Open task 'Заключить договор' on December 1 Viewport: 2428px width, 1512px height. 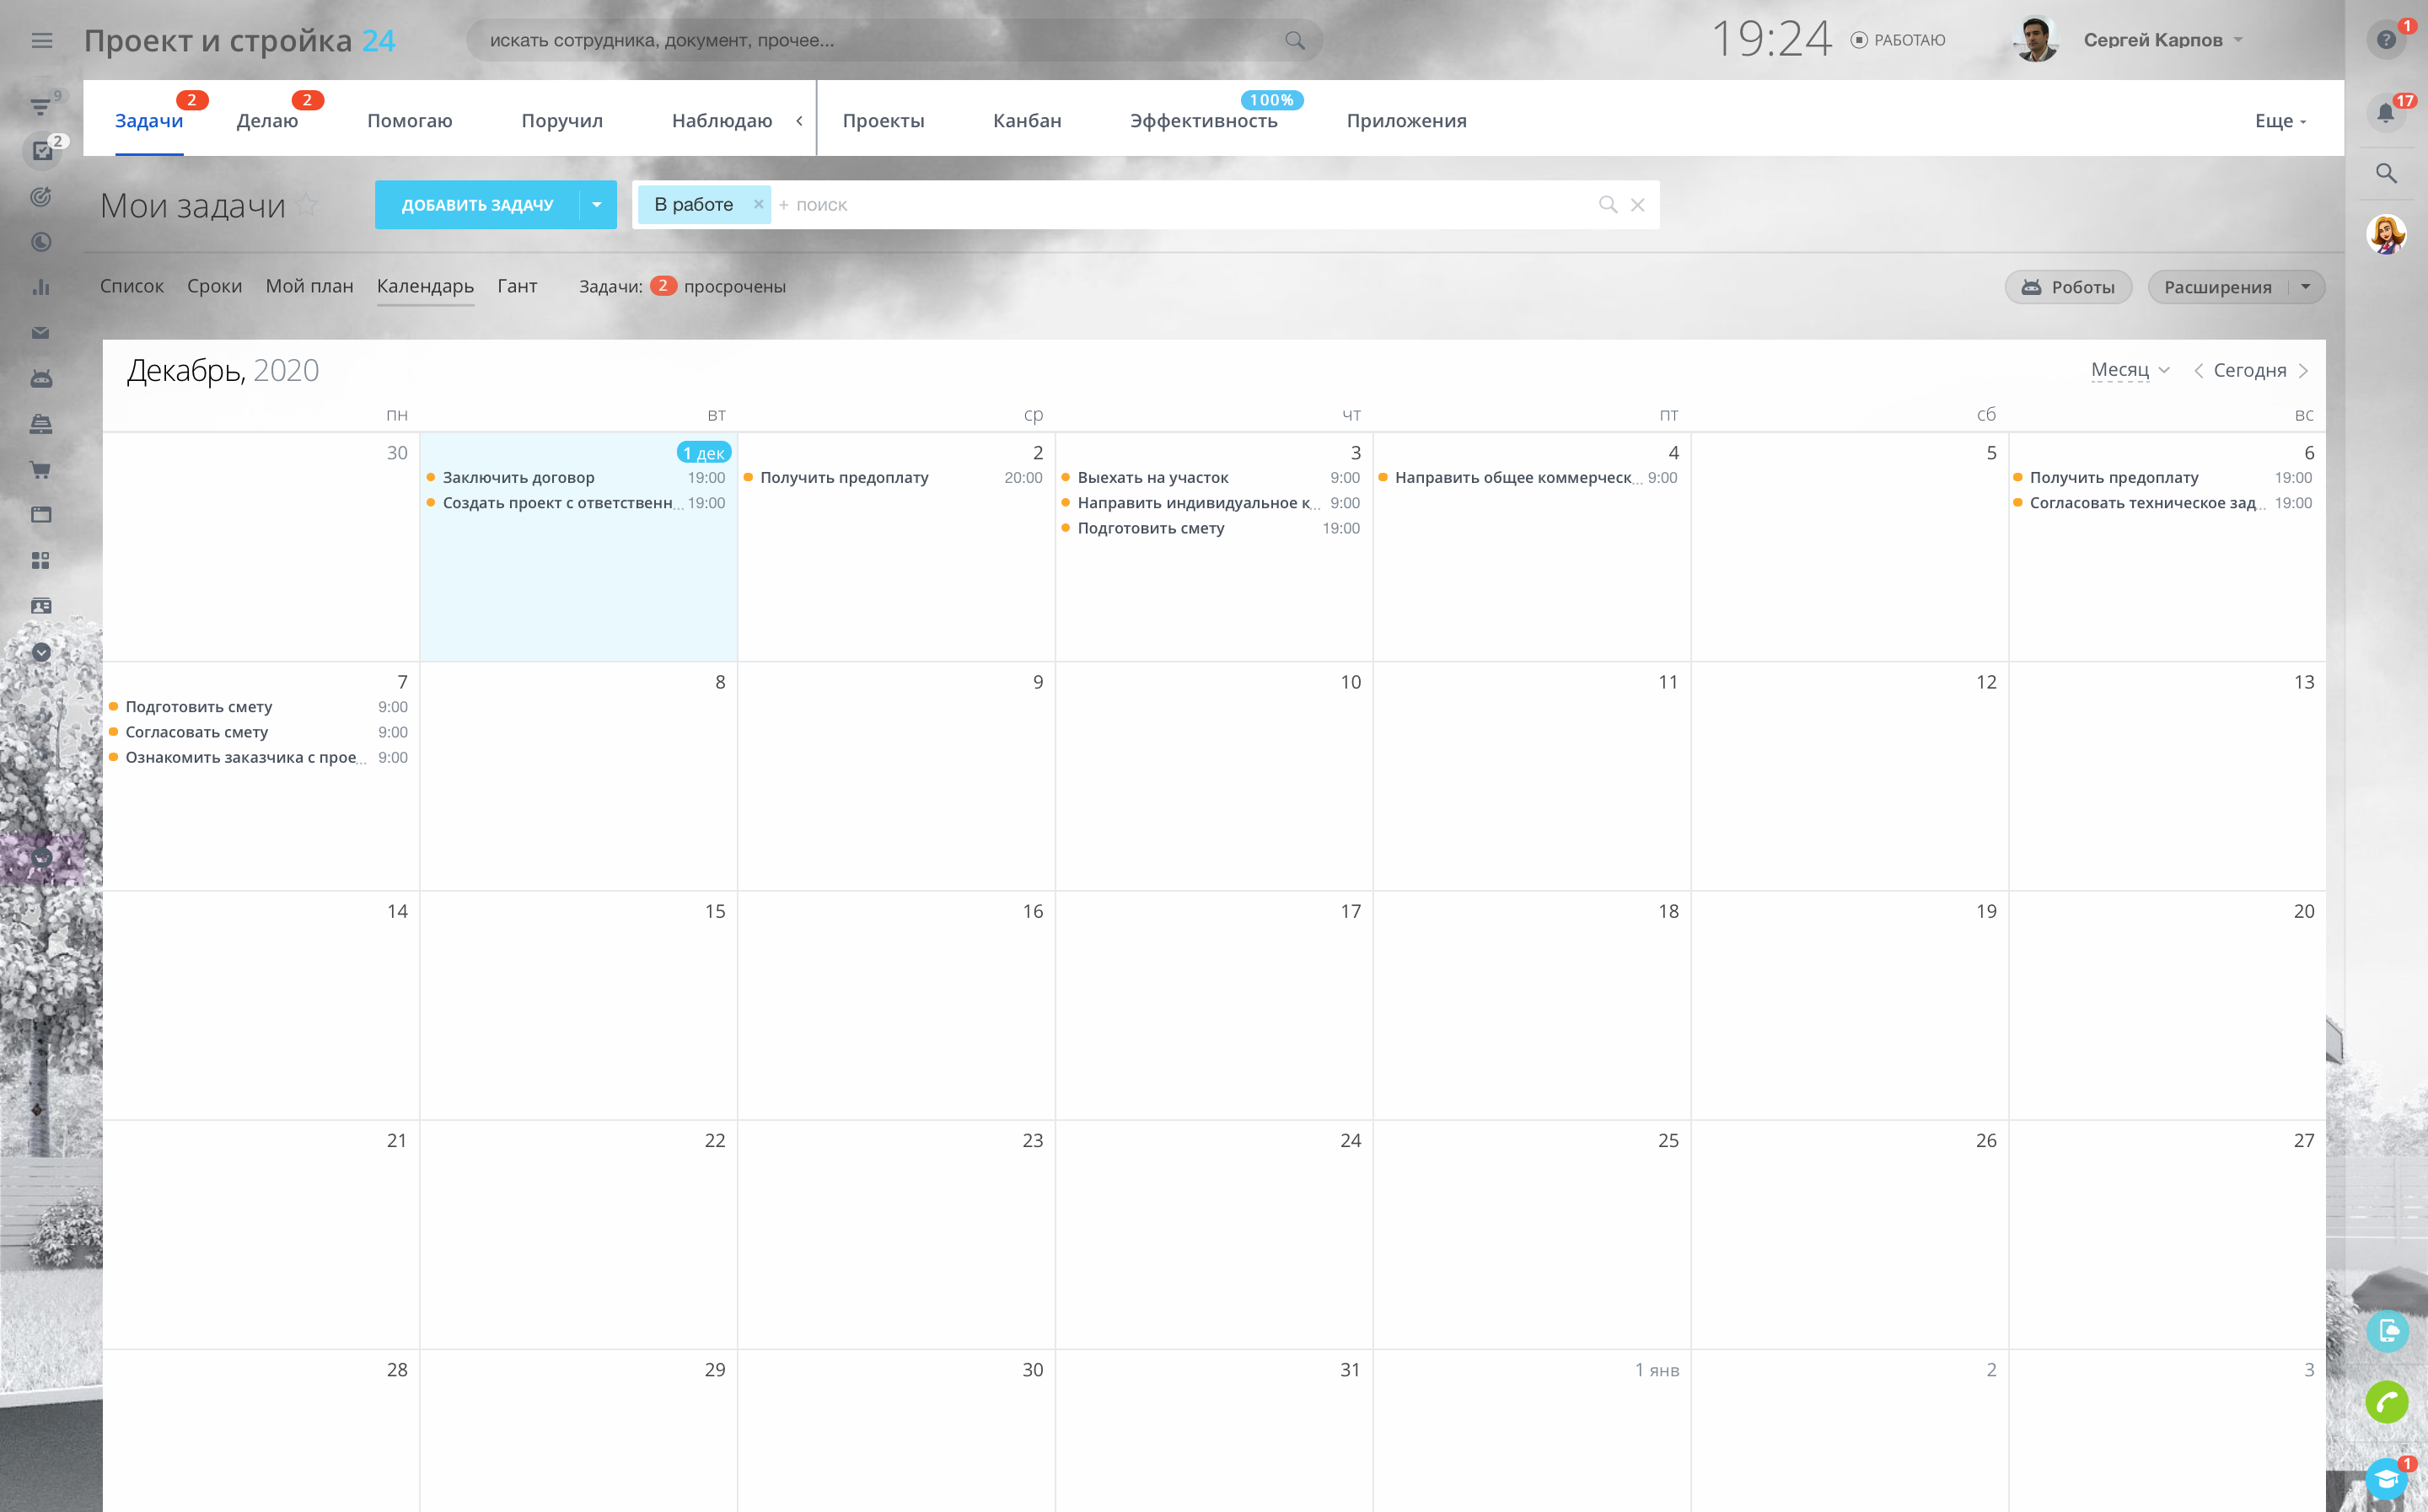click(518, 478)
